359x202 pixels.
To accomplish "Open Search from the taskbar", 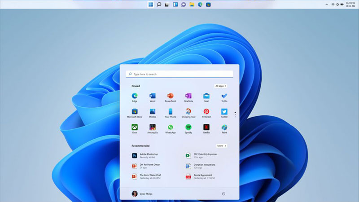I will pyautogui.click(x=159, y=4).
